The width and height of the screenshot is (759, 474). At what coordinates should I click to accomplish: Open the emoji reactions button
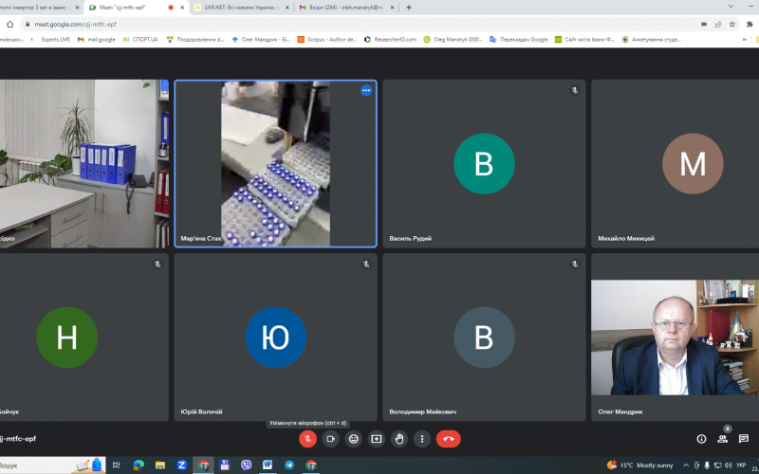point(354,439)
